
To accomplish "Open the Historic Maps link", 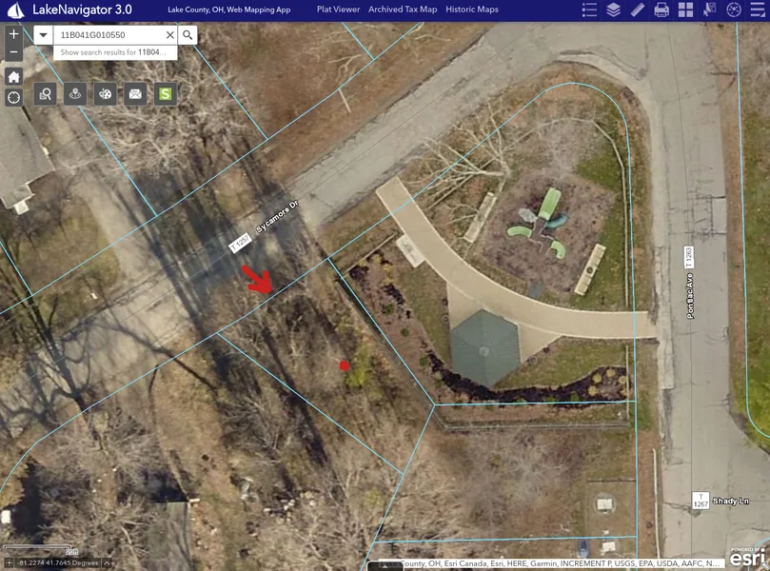I will (472, 10).
